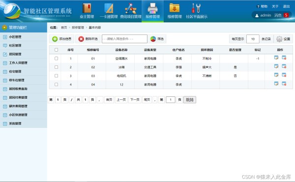Click the 住户姓名 column header
The width and height of the screenshot is (295, 182).
pyautogui.click(x=178, y=50)
